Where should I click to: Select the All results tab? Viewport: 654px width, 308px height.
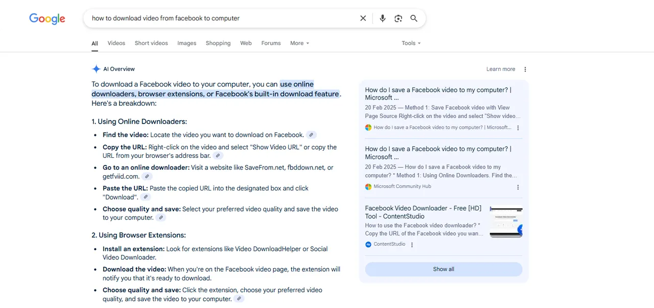[95, 43]
